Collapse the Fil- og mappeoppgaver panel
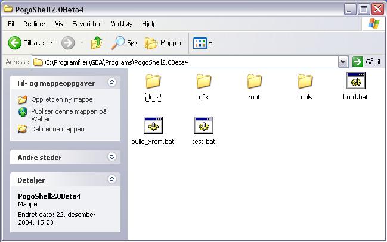The width and height of the screenshot is (387, 242). [112, 83]
